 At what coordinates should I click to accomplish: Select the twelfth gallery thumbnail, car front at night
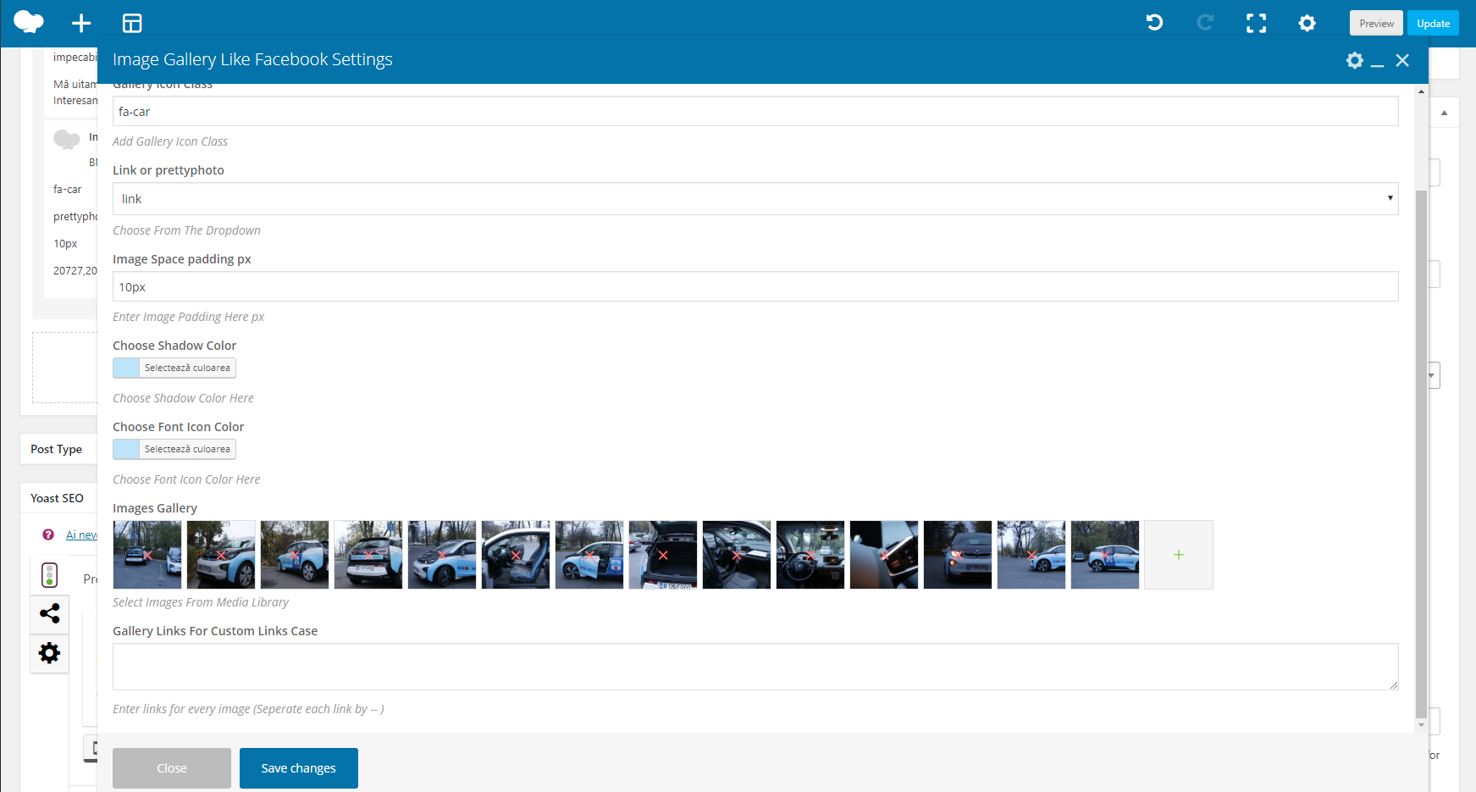958,555
